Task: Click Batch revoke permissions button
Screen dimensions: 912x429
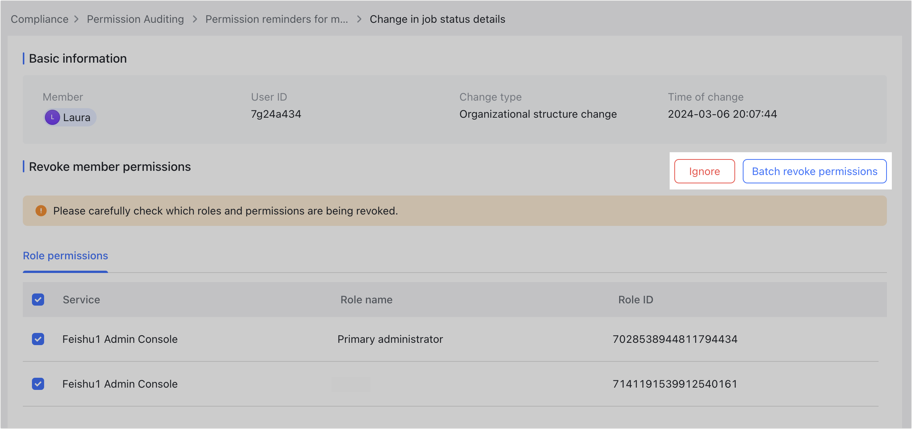Action: point(815,171)
